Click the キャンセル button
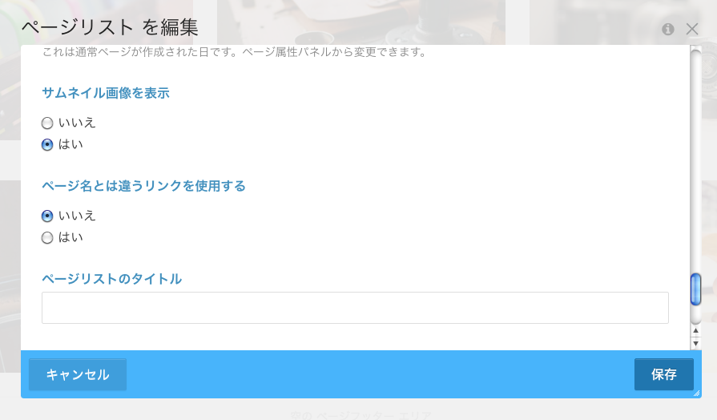Viewport: 717px width, 420px height. pyautogui.click(x=78, y=374)
